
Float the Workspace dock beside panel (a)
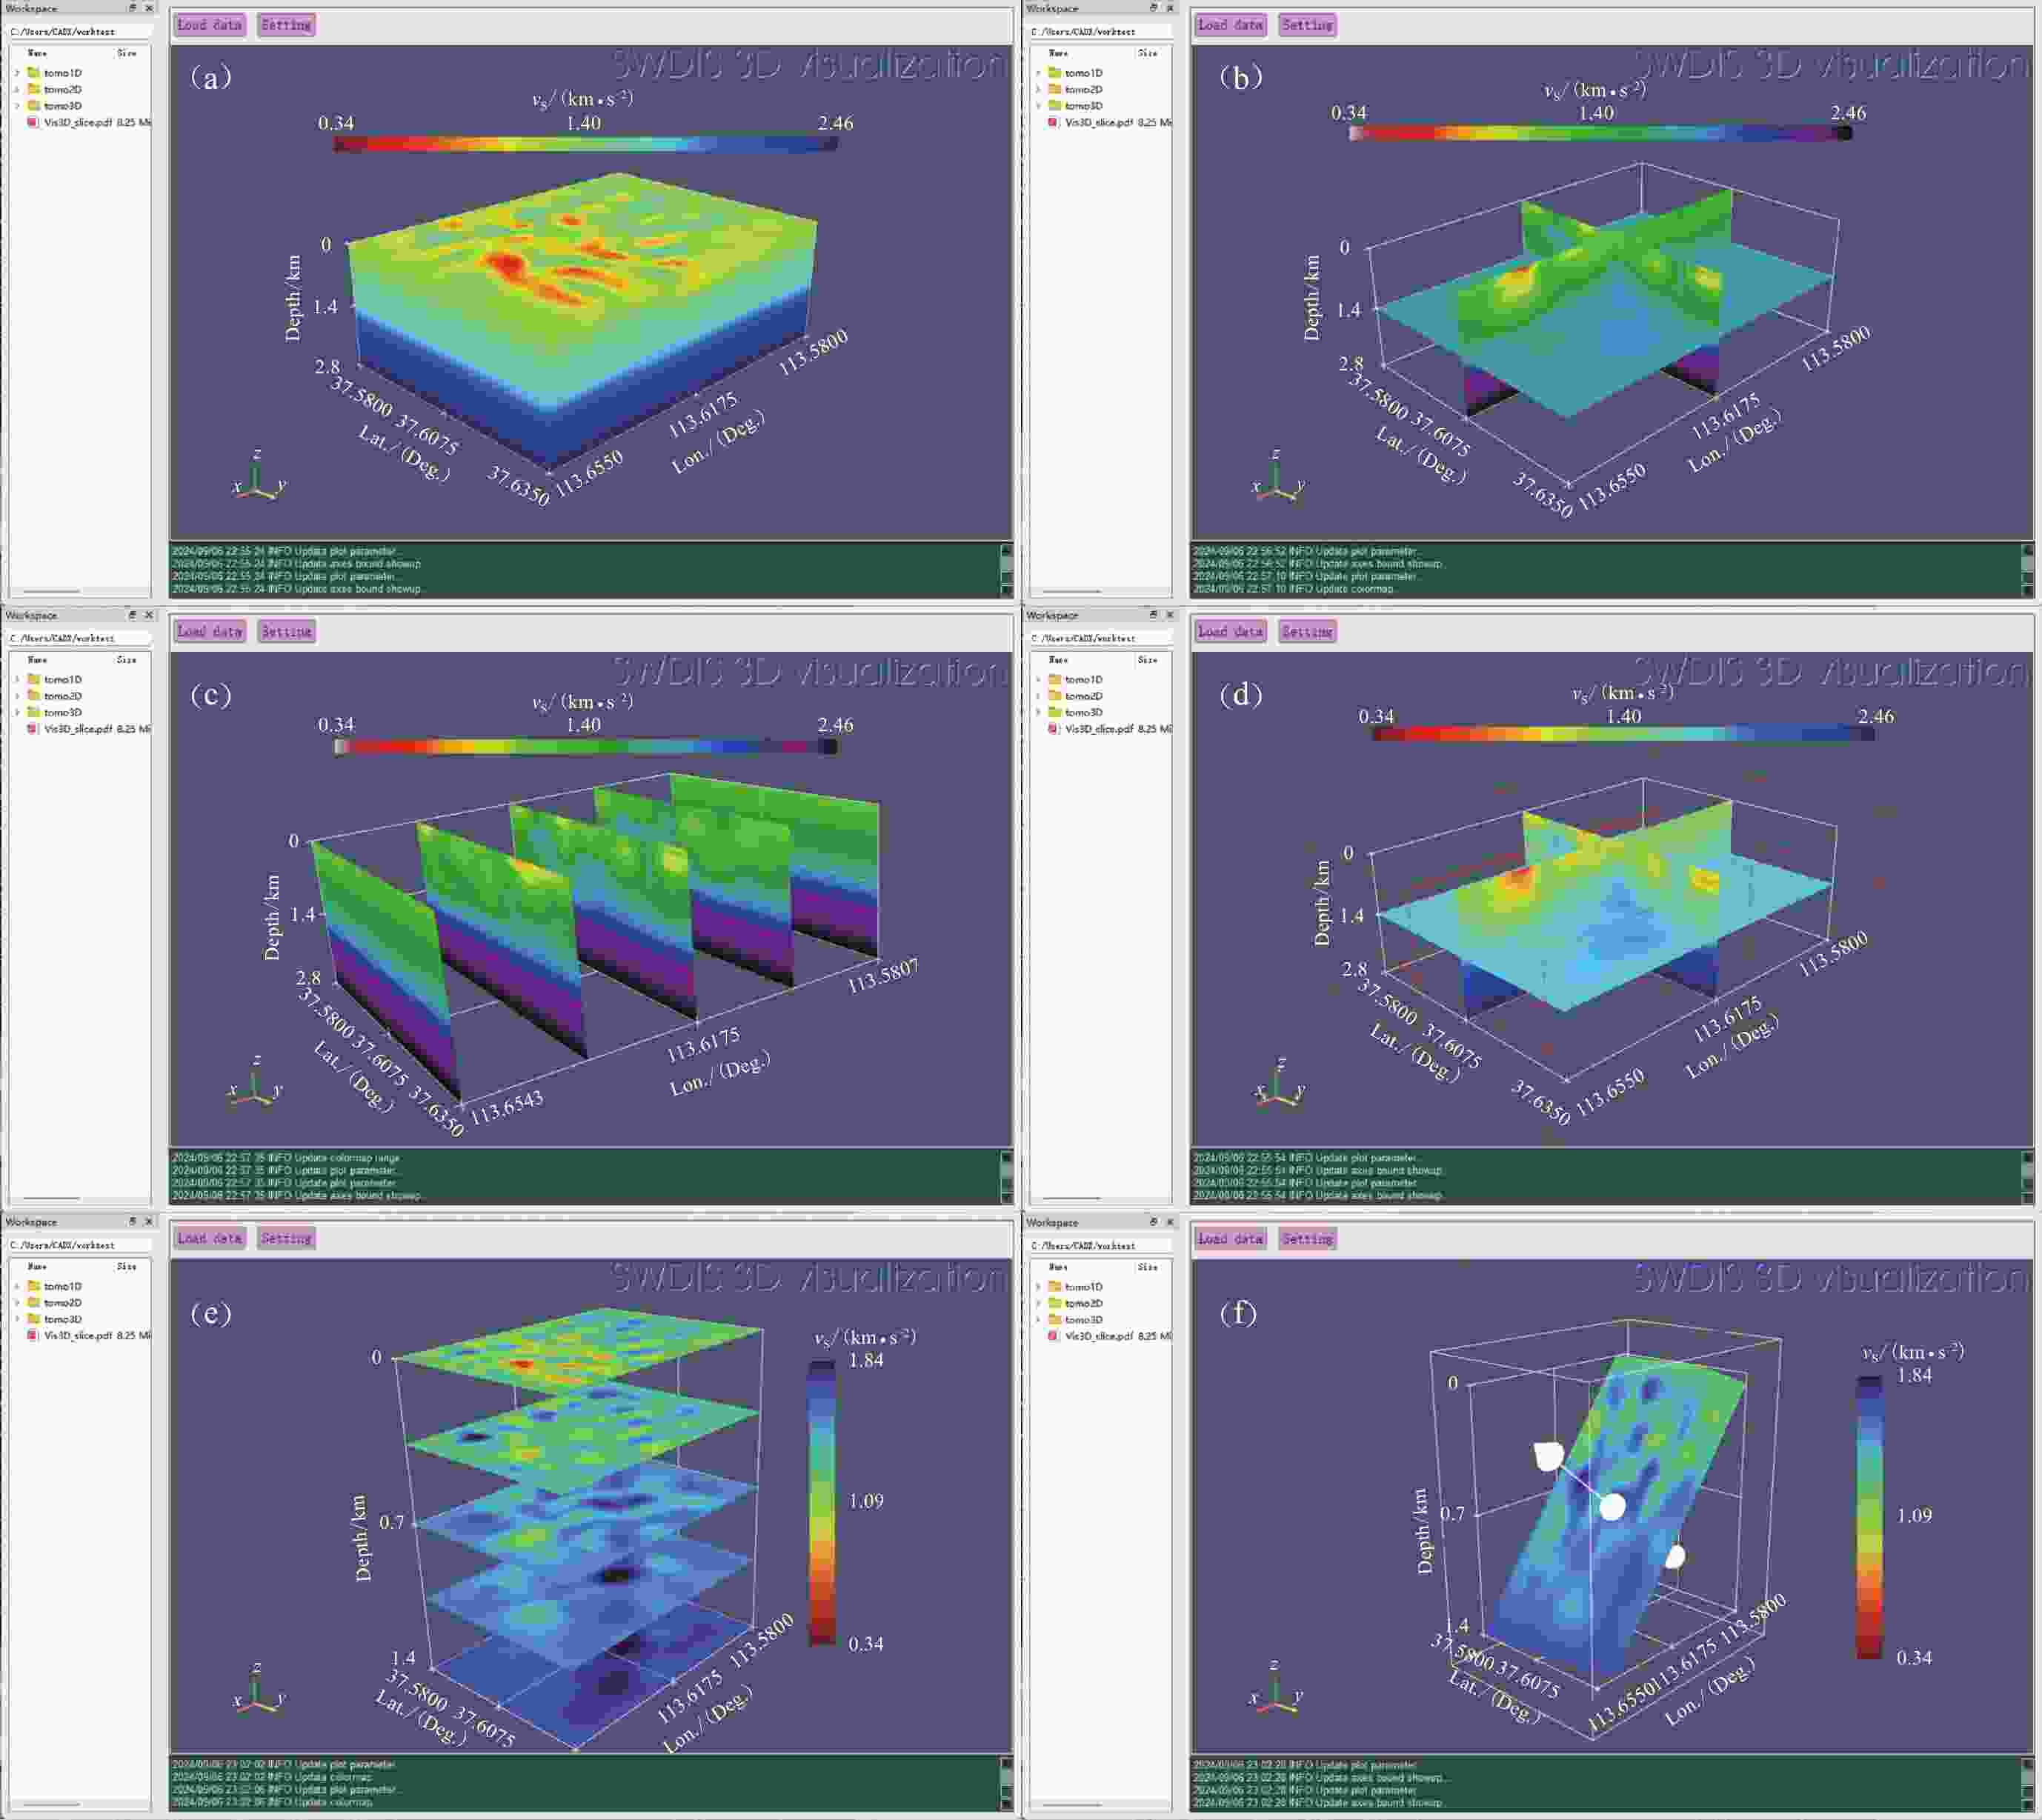132,8
